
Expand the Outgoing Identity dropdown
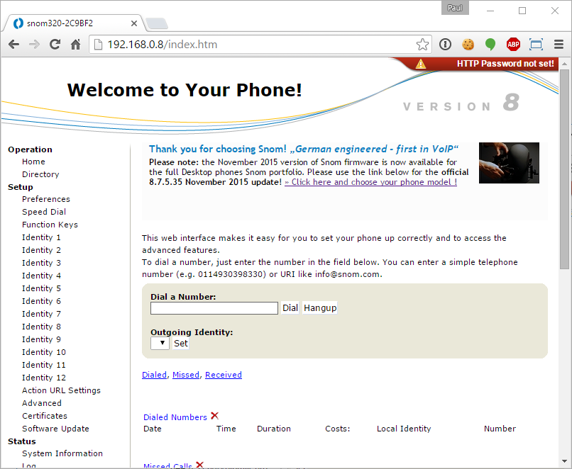(x=160, y=343)
